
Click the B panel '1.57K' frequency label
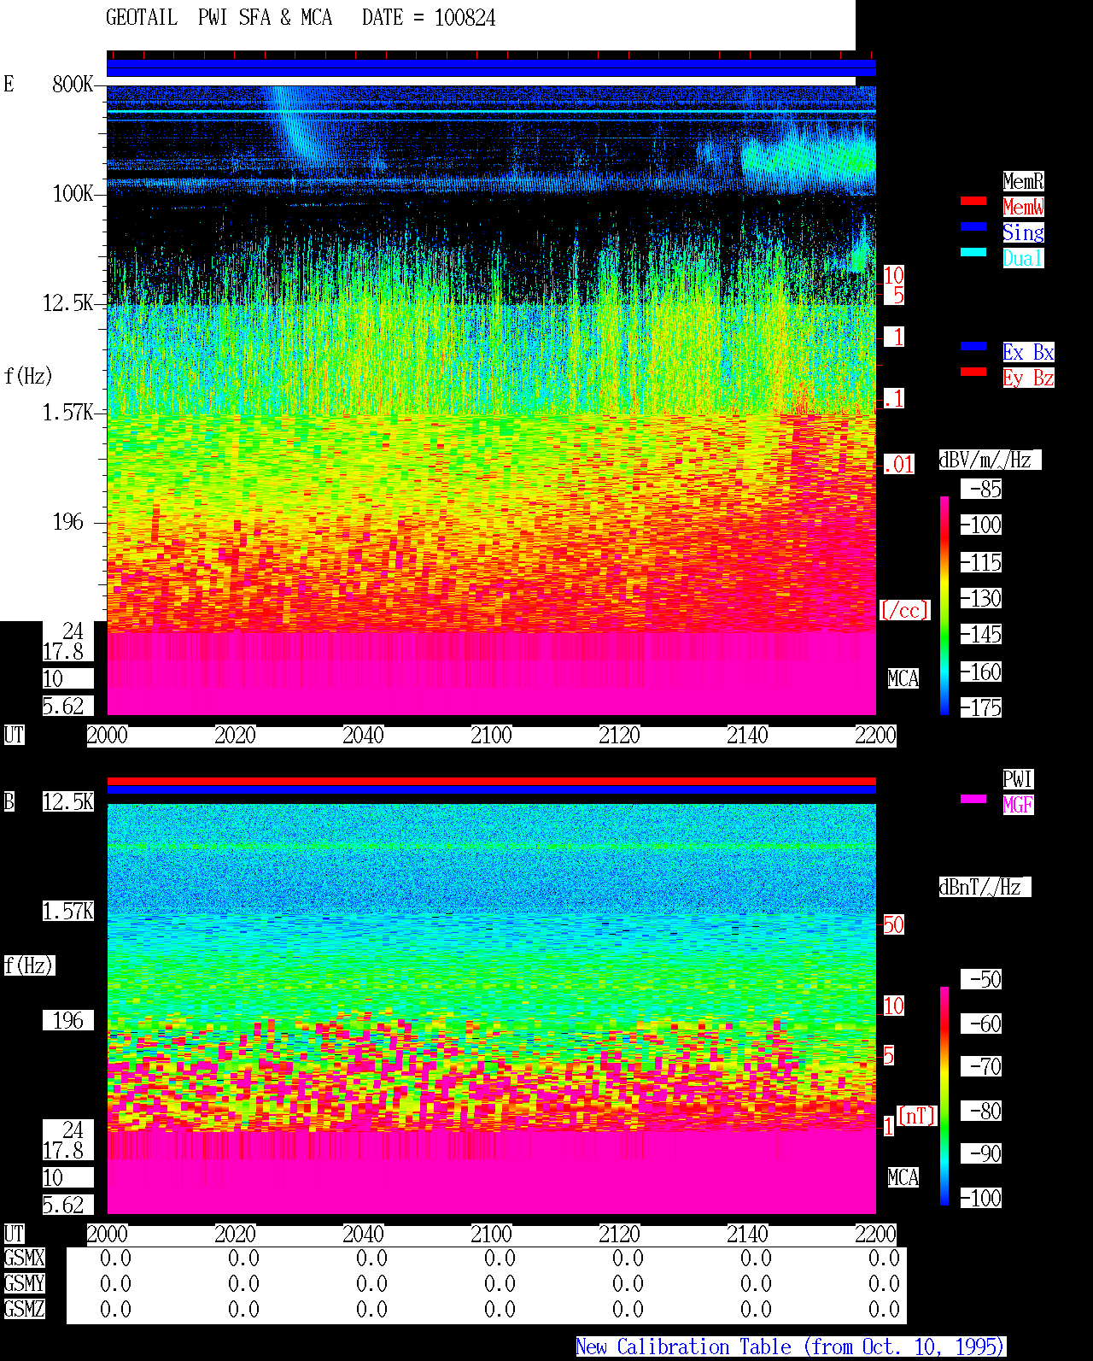point(68,911)
